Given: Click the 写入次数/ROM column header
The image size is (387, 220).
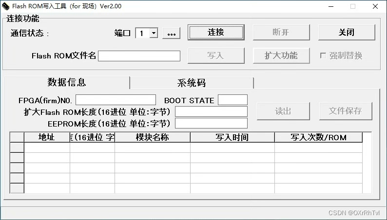Looking at the screenshot, I should tap(318, 137).
